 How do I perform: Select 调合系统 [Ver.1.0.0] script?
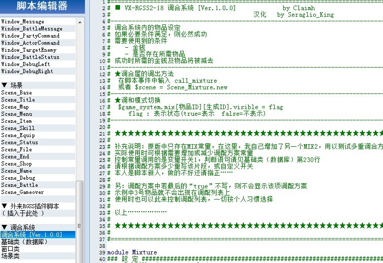[38, 235]
